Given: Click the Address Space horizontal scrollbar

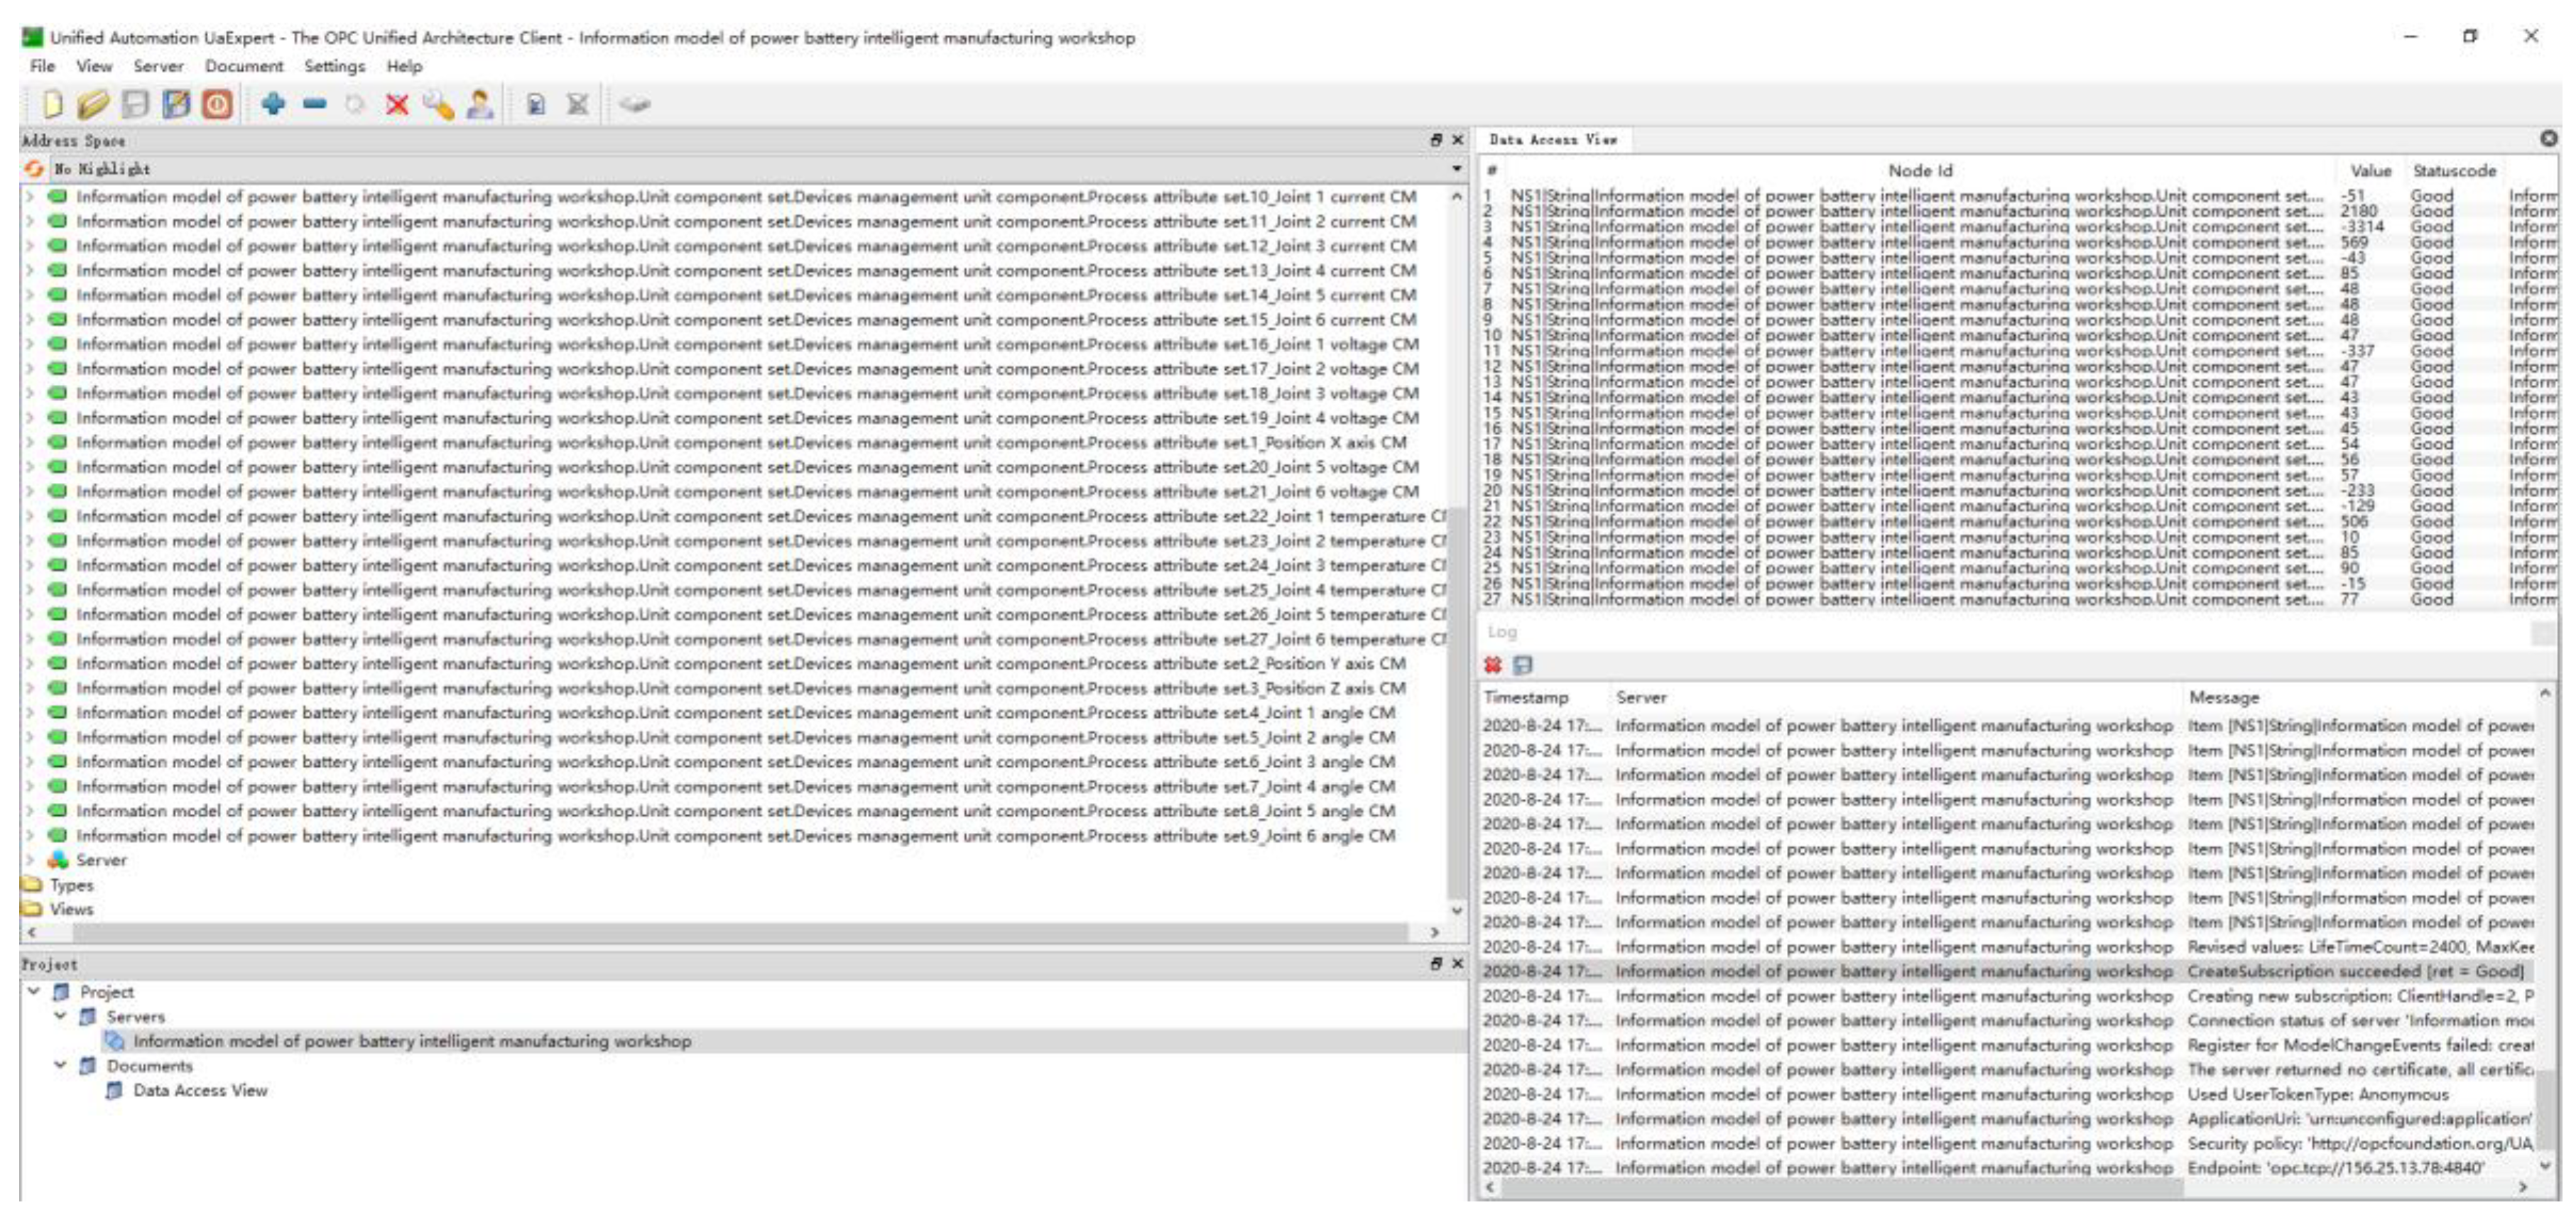Looking at the screenshot, I should tap(740, 932).
